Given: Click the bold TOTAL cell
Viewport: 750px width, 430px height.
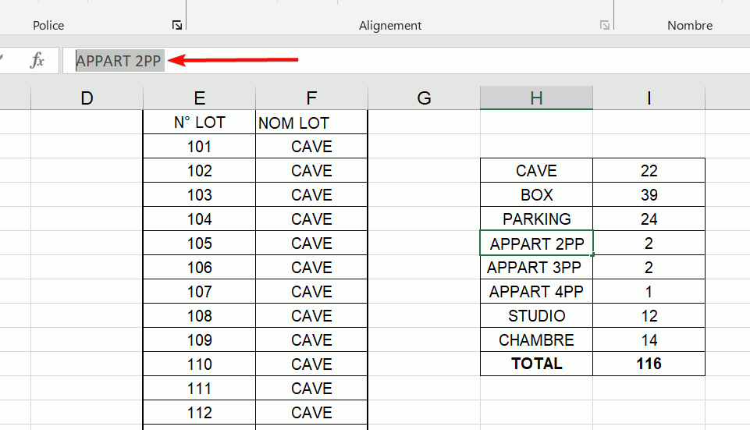Looking at the screenshot, I should pos(536,364).
